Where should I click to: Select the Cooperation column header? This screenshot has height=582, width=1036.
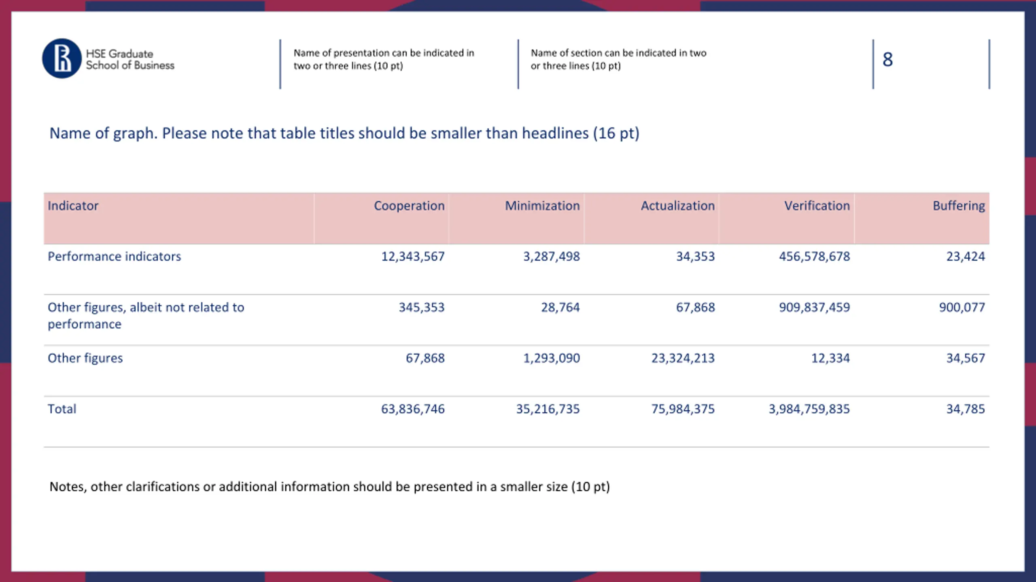click(381, 218)
